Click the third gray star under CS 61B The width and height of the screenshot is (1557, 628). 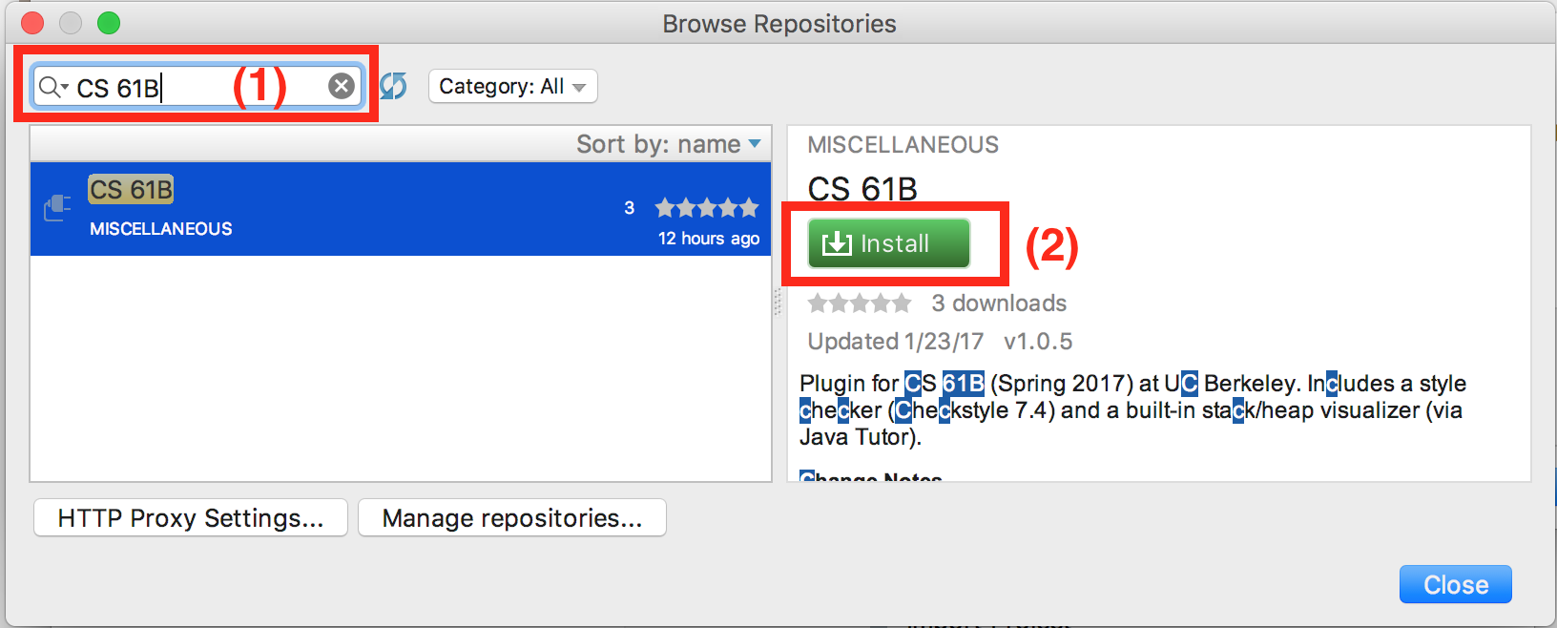(860, 303)
